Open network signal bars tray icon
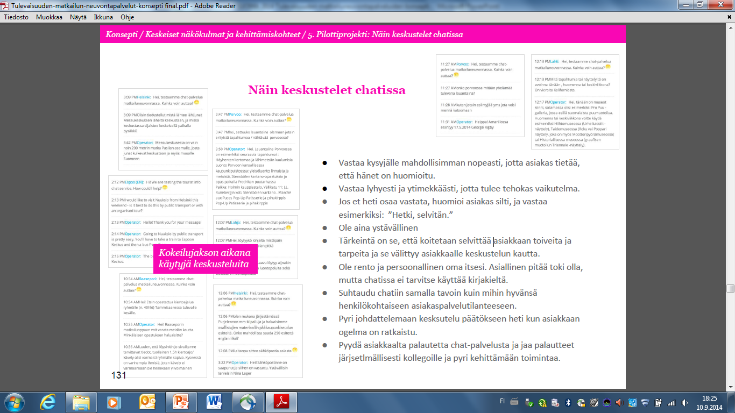Image resolution: width=735 pixels, height=413 pixels. (x=671, y=402)
